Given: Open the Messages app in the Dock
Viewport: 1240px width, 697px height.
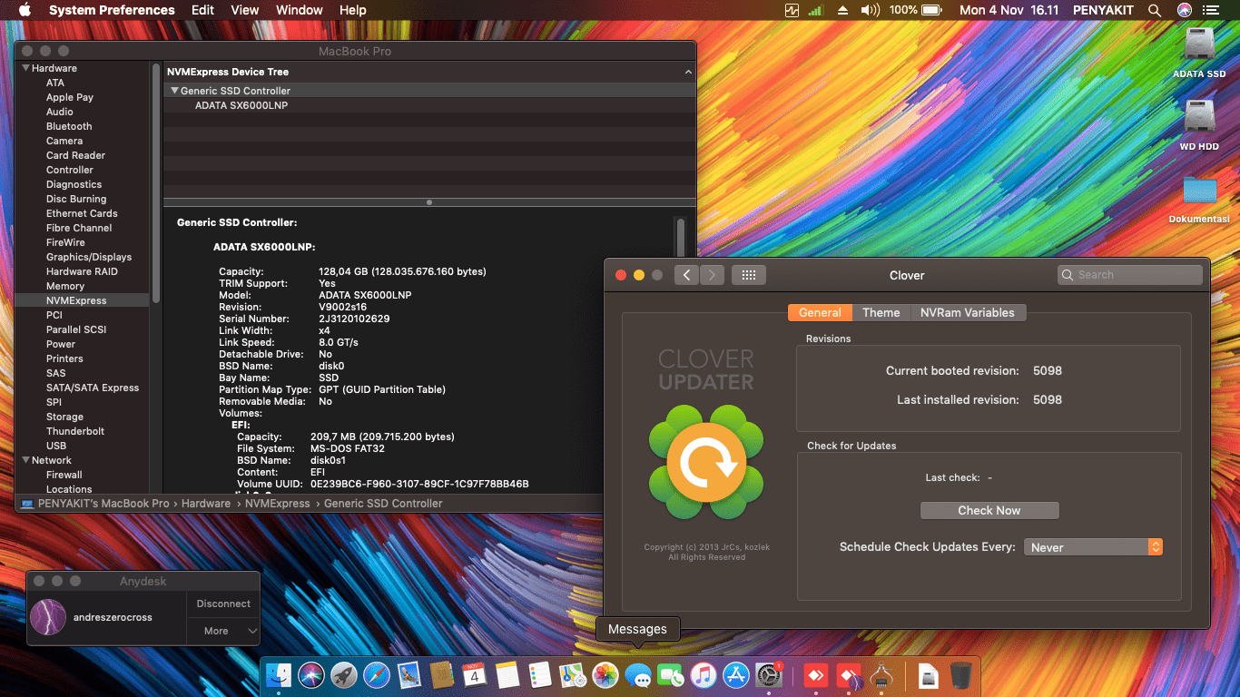Looking at the screenshot, I should click(638, 676).
